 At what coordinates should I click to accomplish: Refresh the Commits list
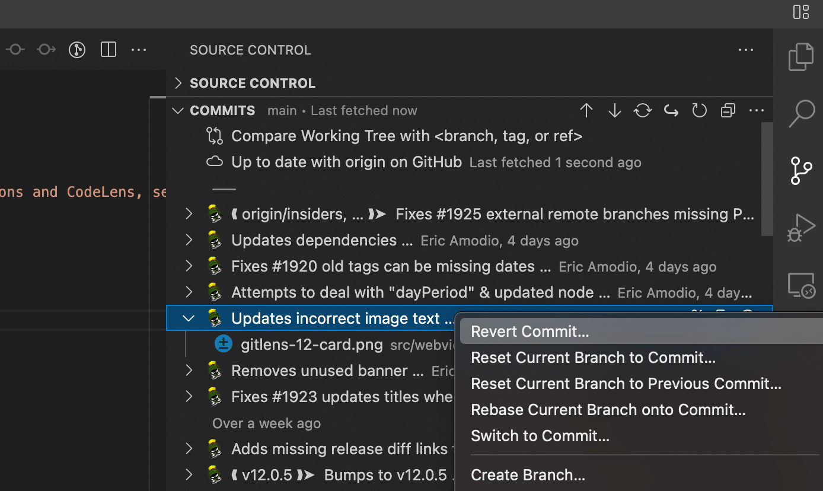(699, 110)
